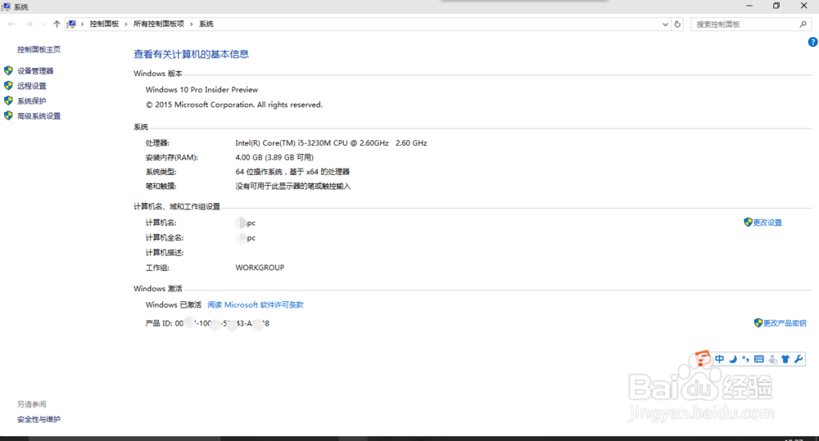819x441 pixels.
Task: Open Device Manager from sidebar
Action: (x=35, y=71)
